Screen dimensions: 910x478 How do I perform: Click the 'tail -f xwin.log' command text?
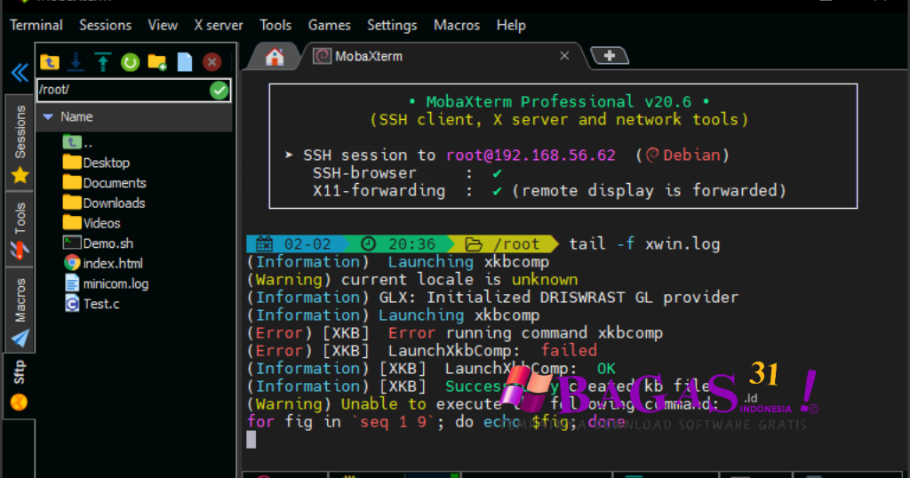tap(644, 244)
